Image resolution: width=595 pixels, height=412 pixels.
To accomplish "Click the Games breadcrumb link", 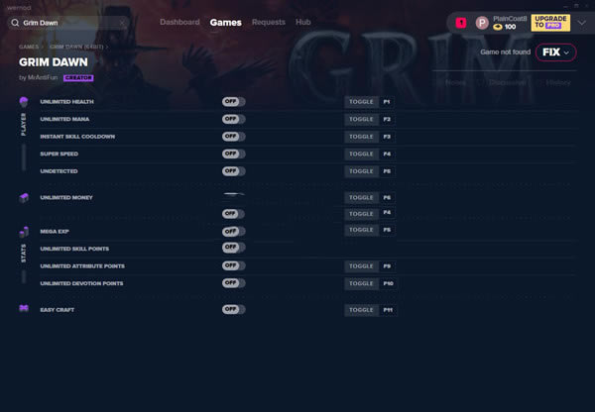I will [29, 47].
